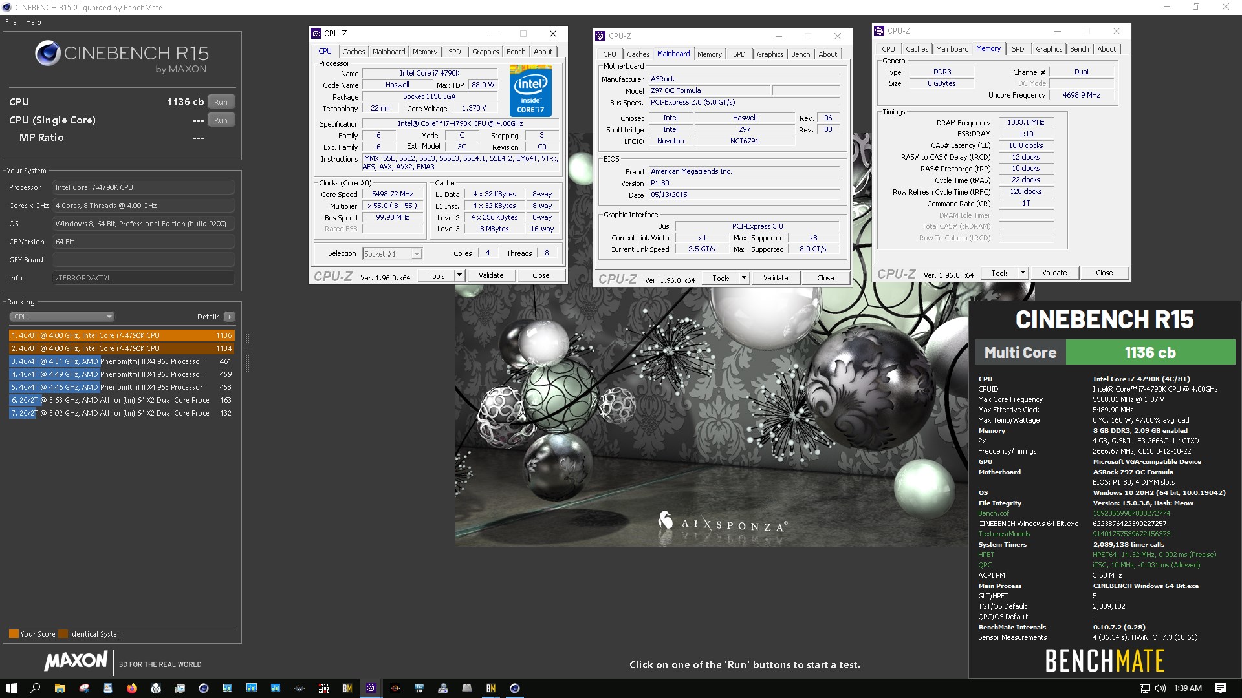Screen dimensions: 1242x698
Task: Expand Tools dropdown arrow in first CPU-Z window
Action: pyautogui.click(x=459, y=275)
